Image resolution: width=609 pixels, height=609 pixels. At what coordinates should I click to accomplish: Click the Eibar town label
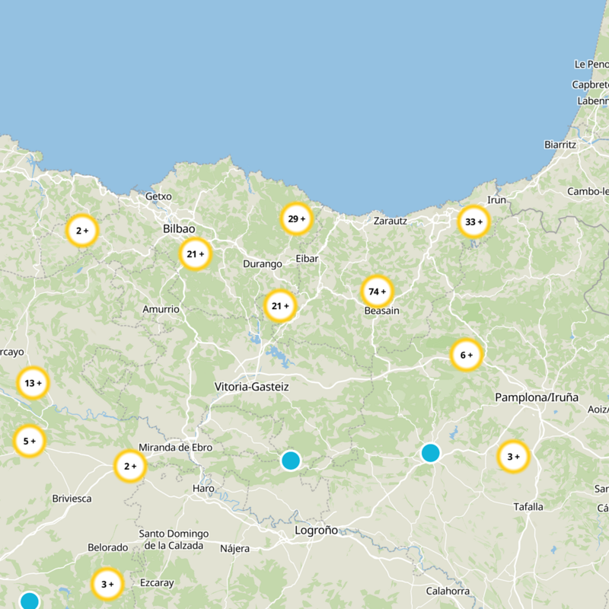307,259
